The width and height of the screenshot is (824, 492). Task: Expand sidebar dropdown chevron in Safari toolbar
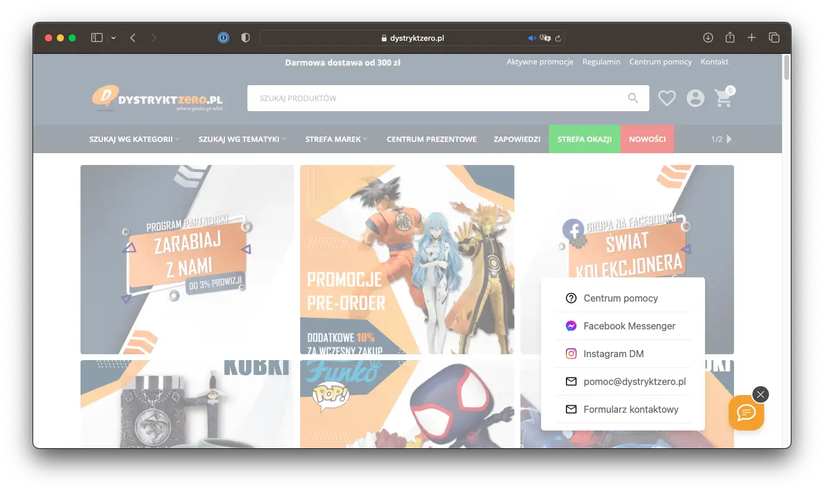(x=113, y=38)
